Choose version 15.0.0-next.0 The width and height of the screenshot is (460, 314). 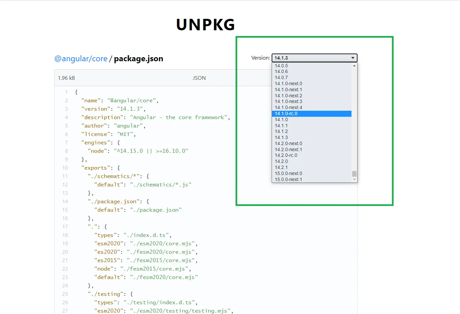click(312, 173)
